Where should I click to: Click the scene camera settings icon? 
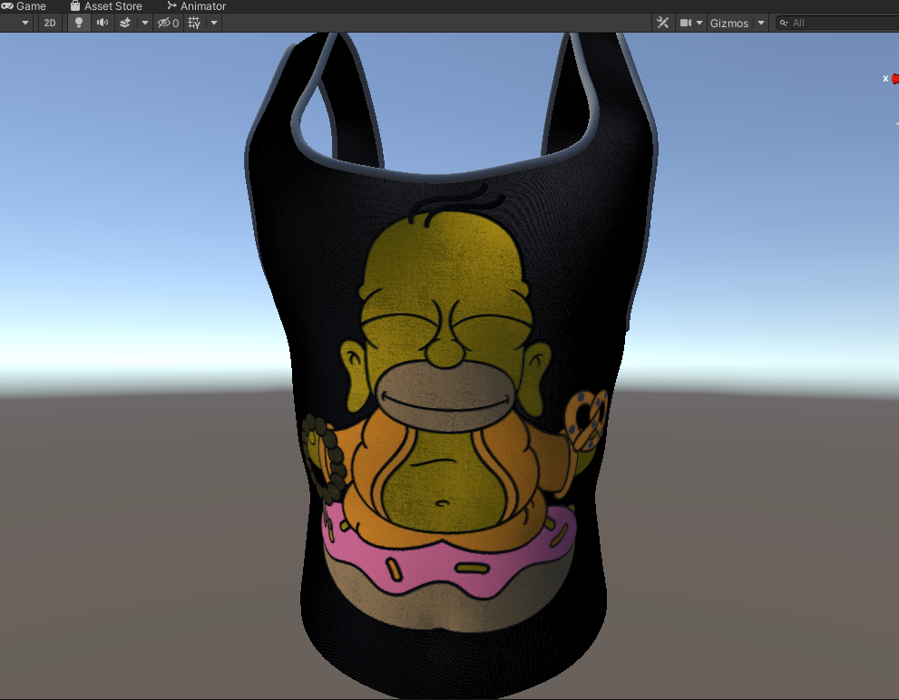click(685, 23)
